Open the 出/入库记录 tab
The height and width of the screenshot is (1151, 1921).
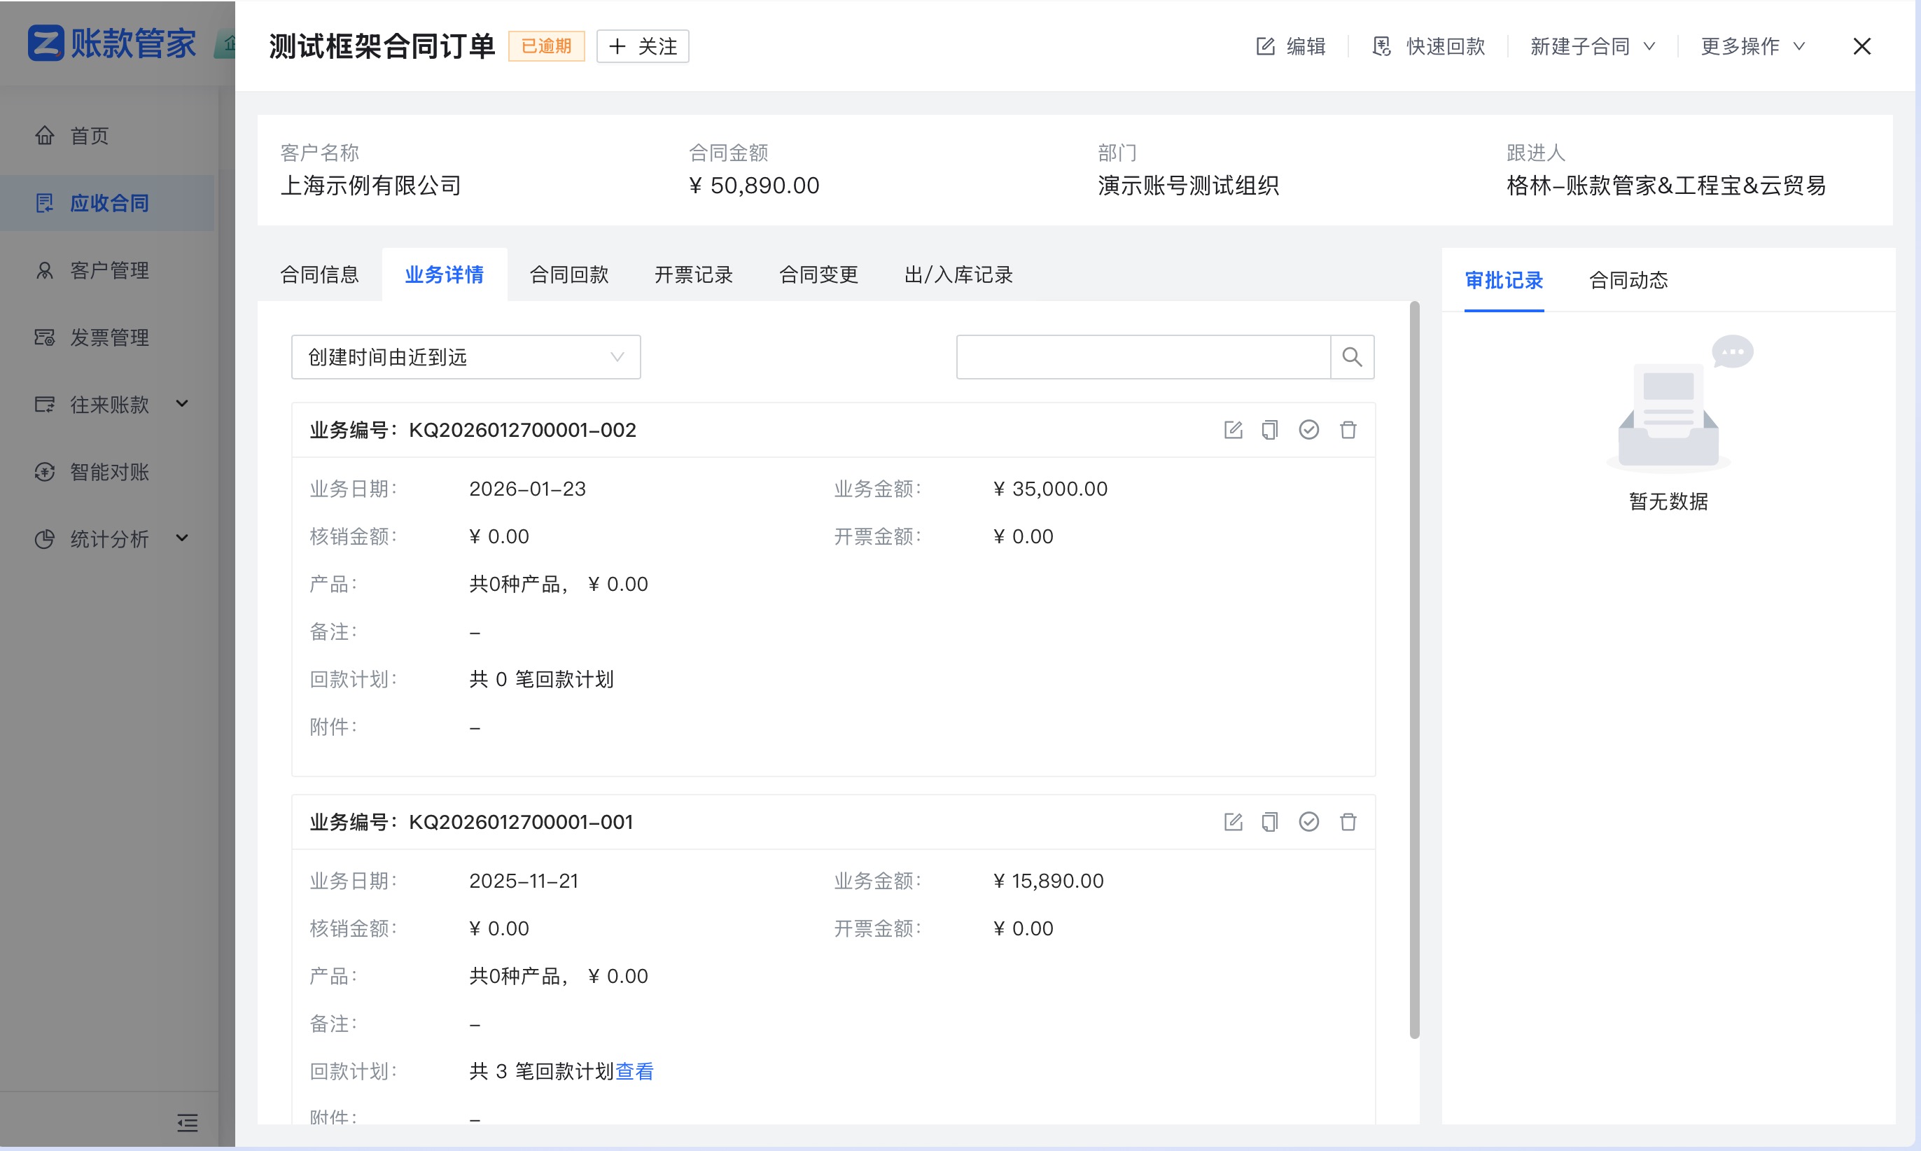coord(958,274)
